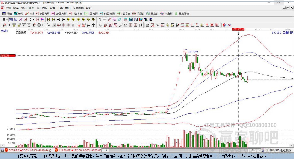Select the Gann fan lines tool
This screenshot has width=294, height=159.
point(106,25)
